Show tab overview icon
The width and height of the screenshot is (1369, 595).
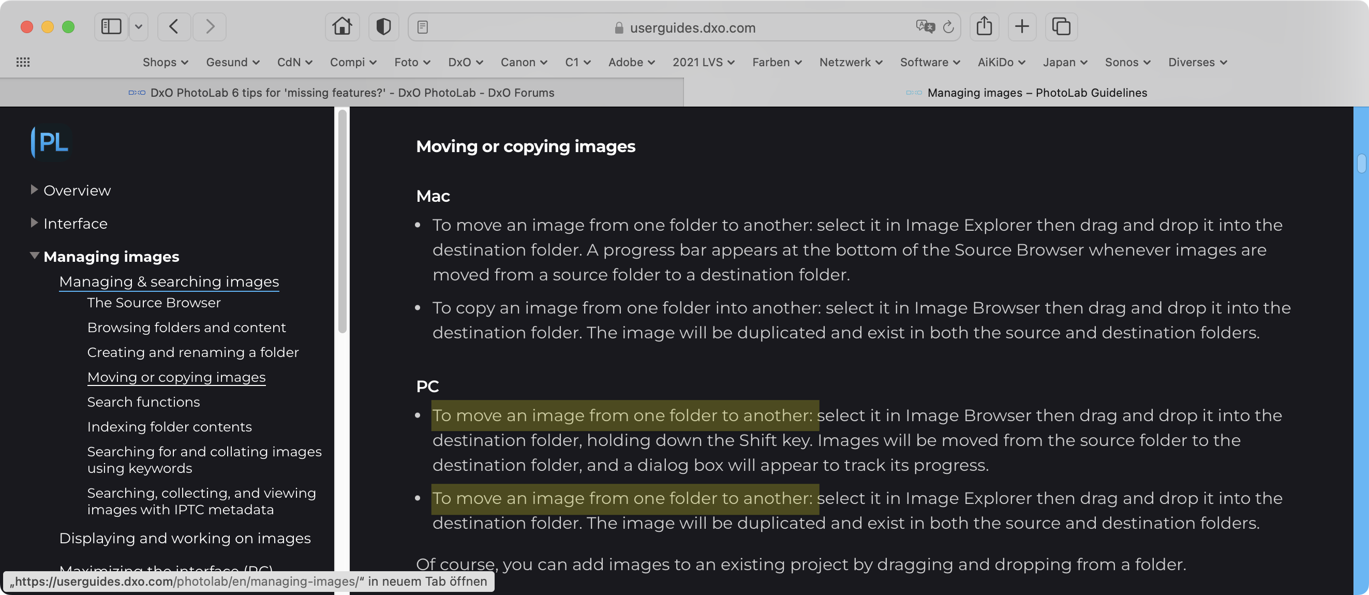tap(1061, 26)
